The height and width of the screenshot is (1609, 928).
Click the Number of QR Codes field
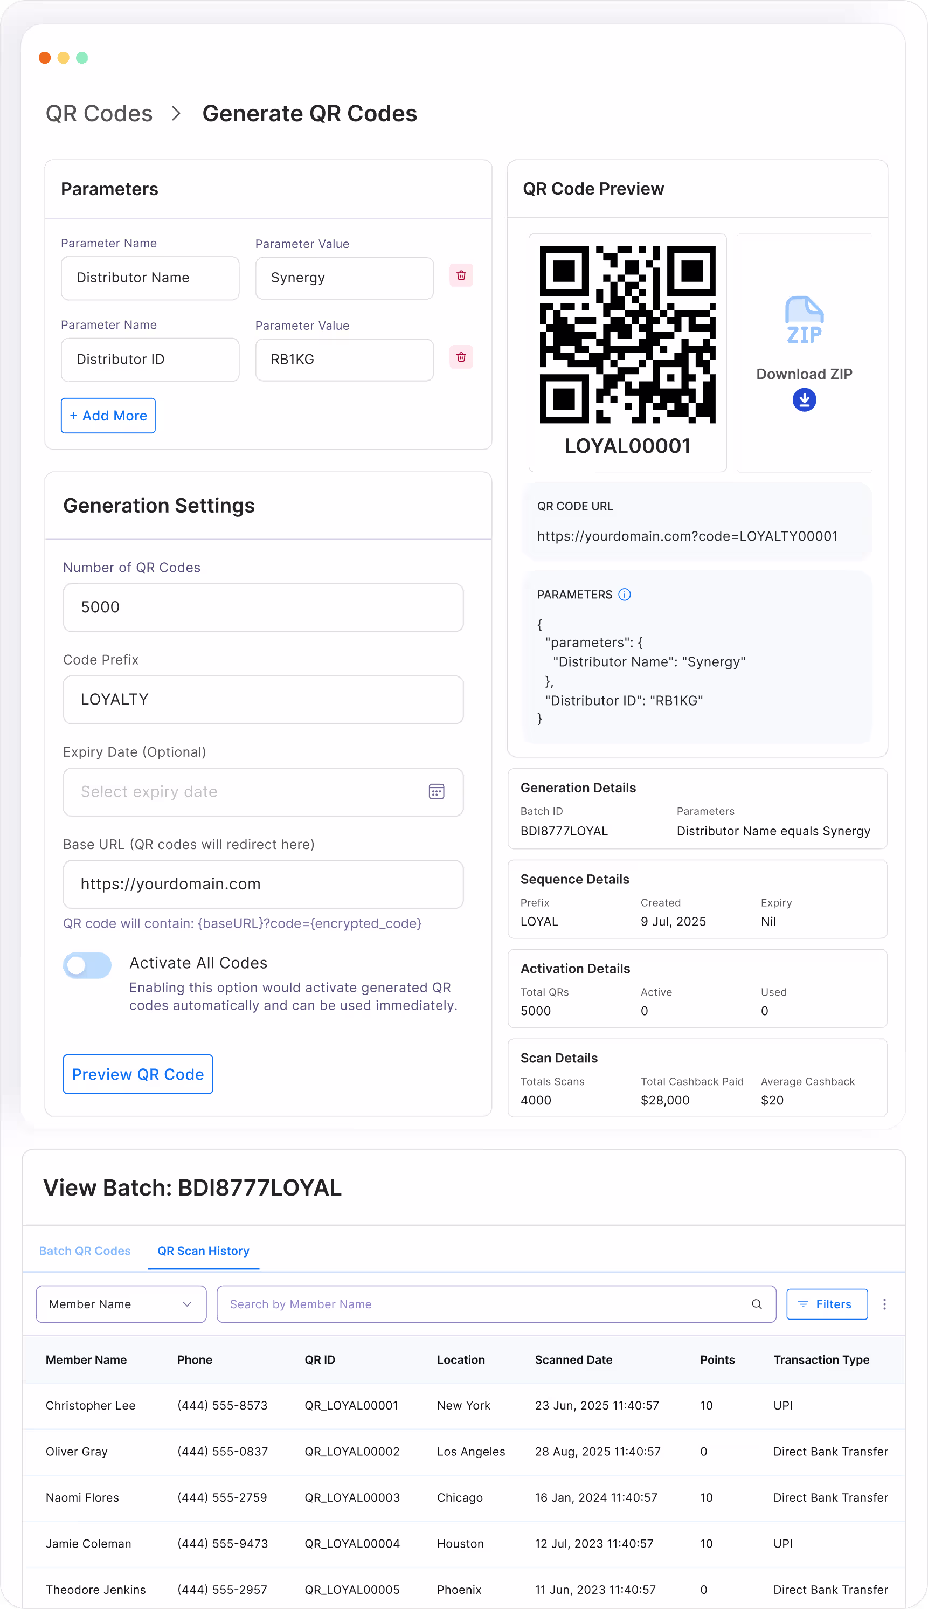tap(263, 607)
